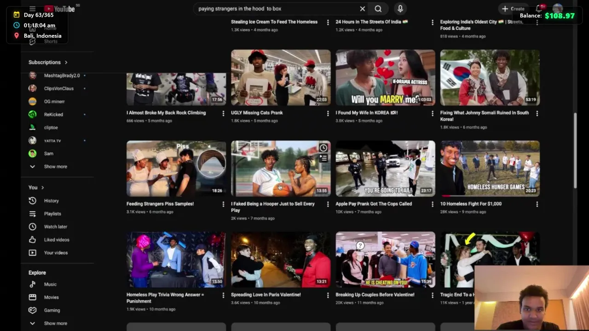Play the Apple Pay Prank thumbnail
This screenshot has width=589, height=331.
[x=385, y=169]
